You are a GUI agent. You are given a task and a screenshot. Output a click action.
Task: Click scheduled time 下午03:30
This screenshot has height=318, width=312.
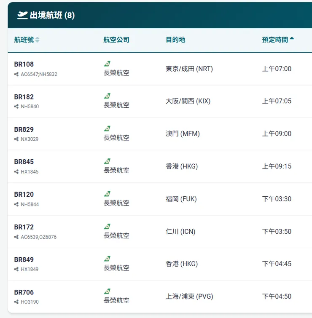277,199
